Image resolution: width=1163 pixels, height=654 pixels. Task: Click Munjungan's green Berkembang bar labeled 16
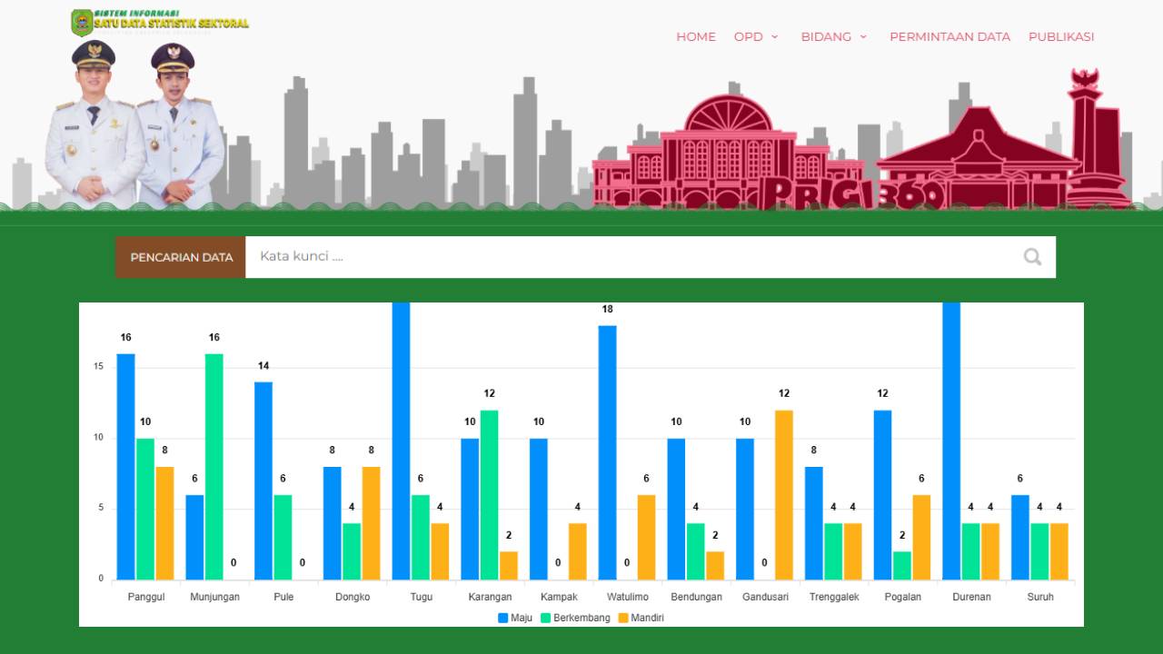coord(214,466)
